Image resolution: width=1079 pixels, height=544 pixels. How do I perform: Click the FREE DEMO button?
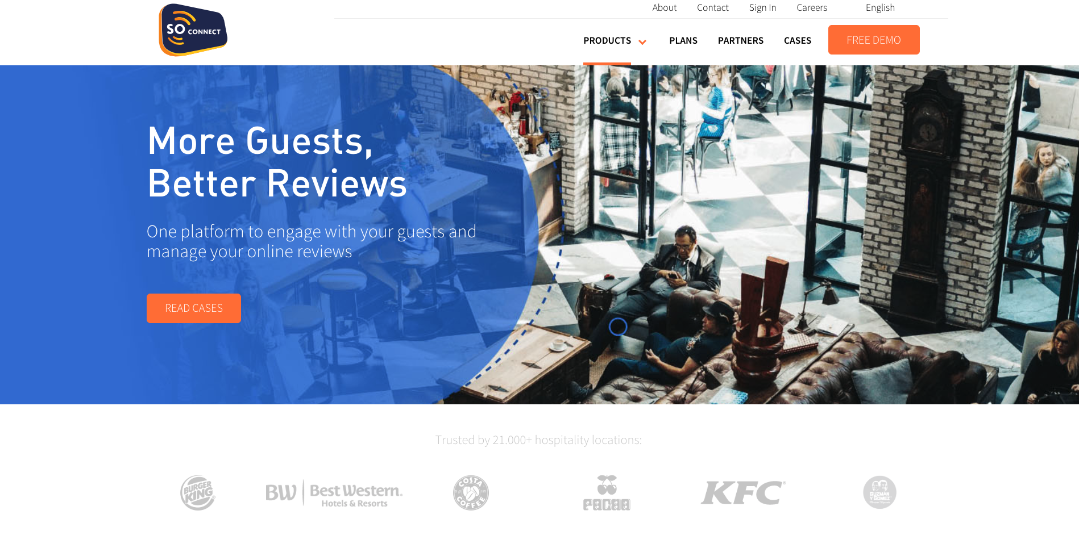pyautogui.click(x=874, y=40)
